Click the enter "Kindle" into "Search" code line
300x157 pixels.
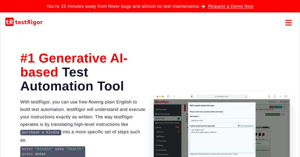point(52,149)
